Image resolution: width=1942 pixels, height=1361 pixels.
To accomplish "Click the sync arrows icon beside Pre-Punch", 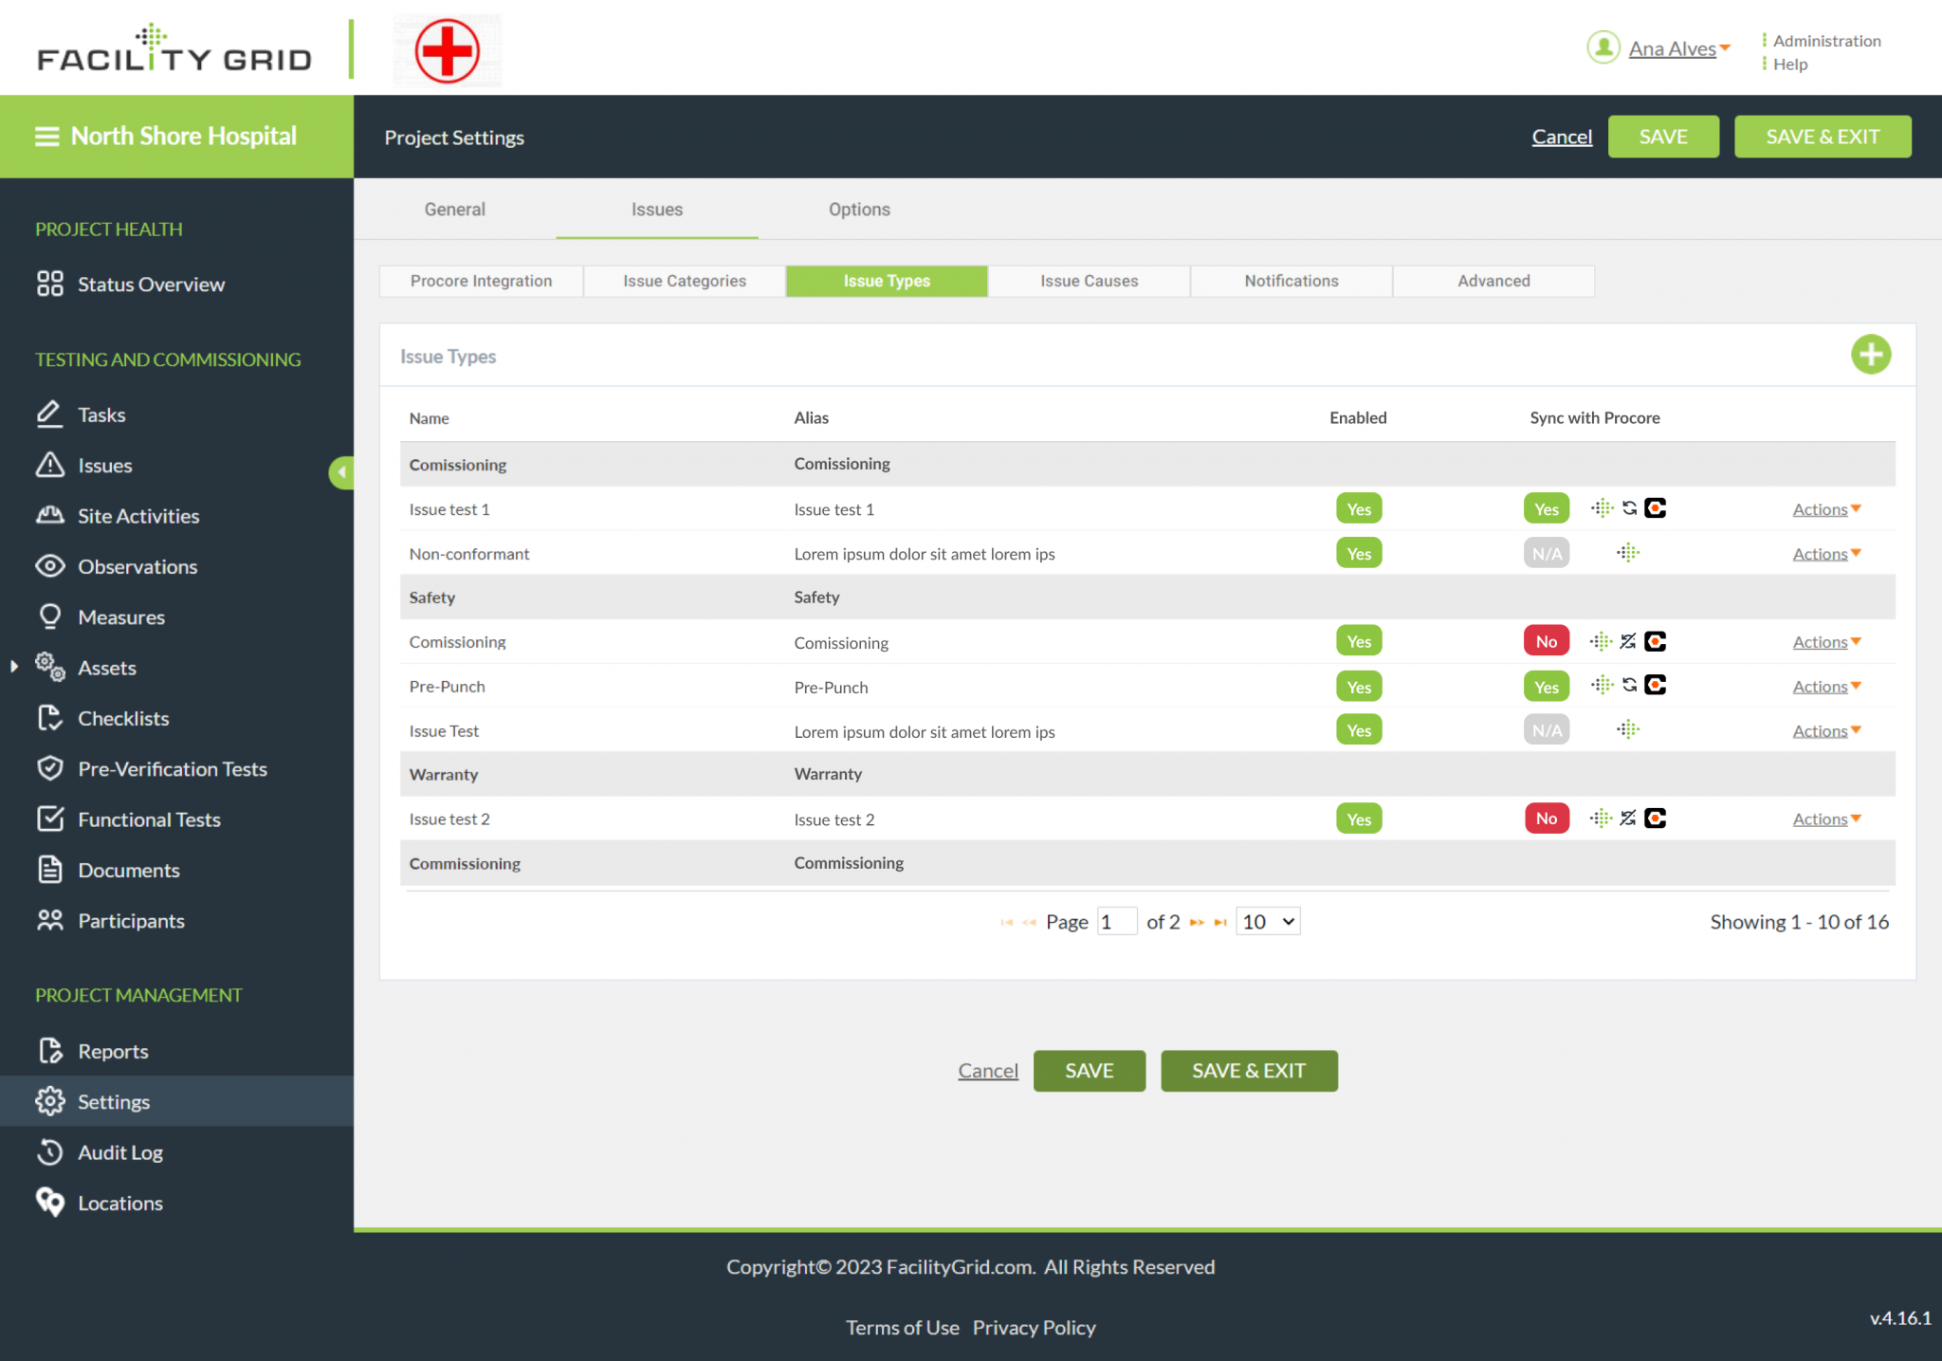I will tap(1629, 685).
